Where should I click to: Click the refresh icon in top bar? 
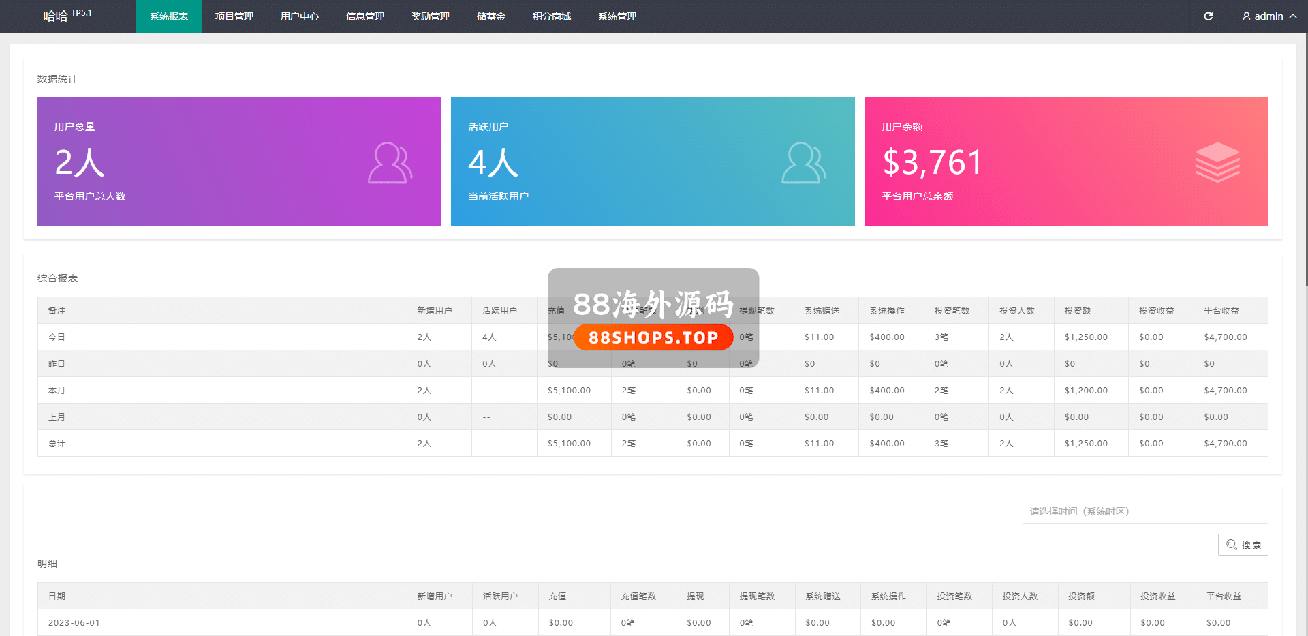1208,16
